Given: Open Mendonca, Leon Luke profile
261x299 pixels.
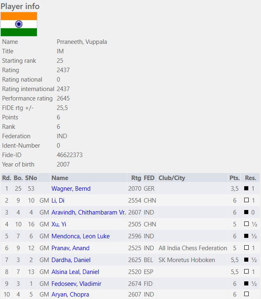Looking at the screenshot, I should [x=81, y=236].
